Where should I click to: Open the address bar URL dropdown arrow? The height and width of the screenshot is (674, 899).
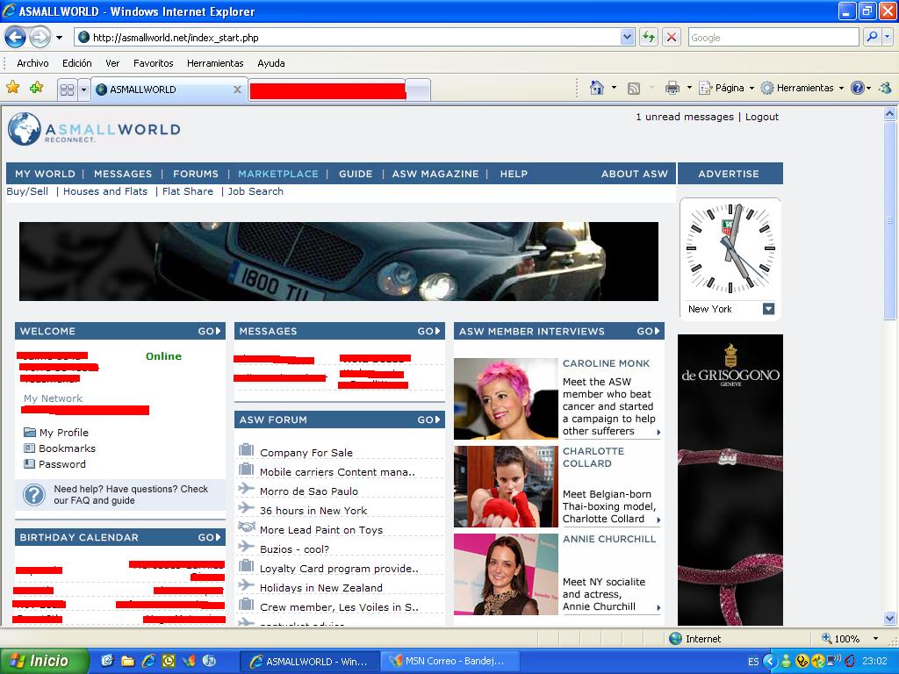pos(627,37)
